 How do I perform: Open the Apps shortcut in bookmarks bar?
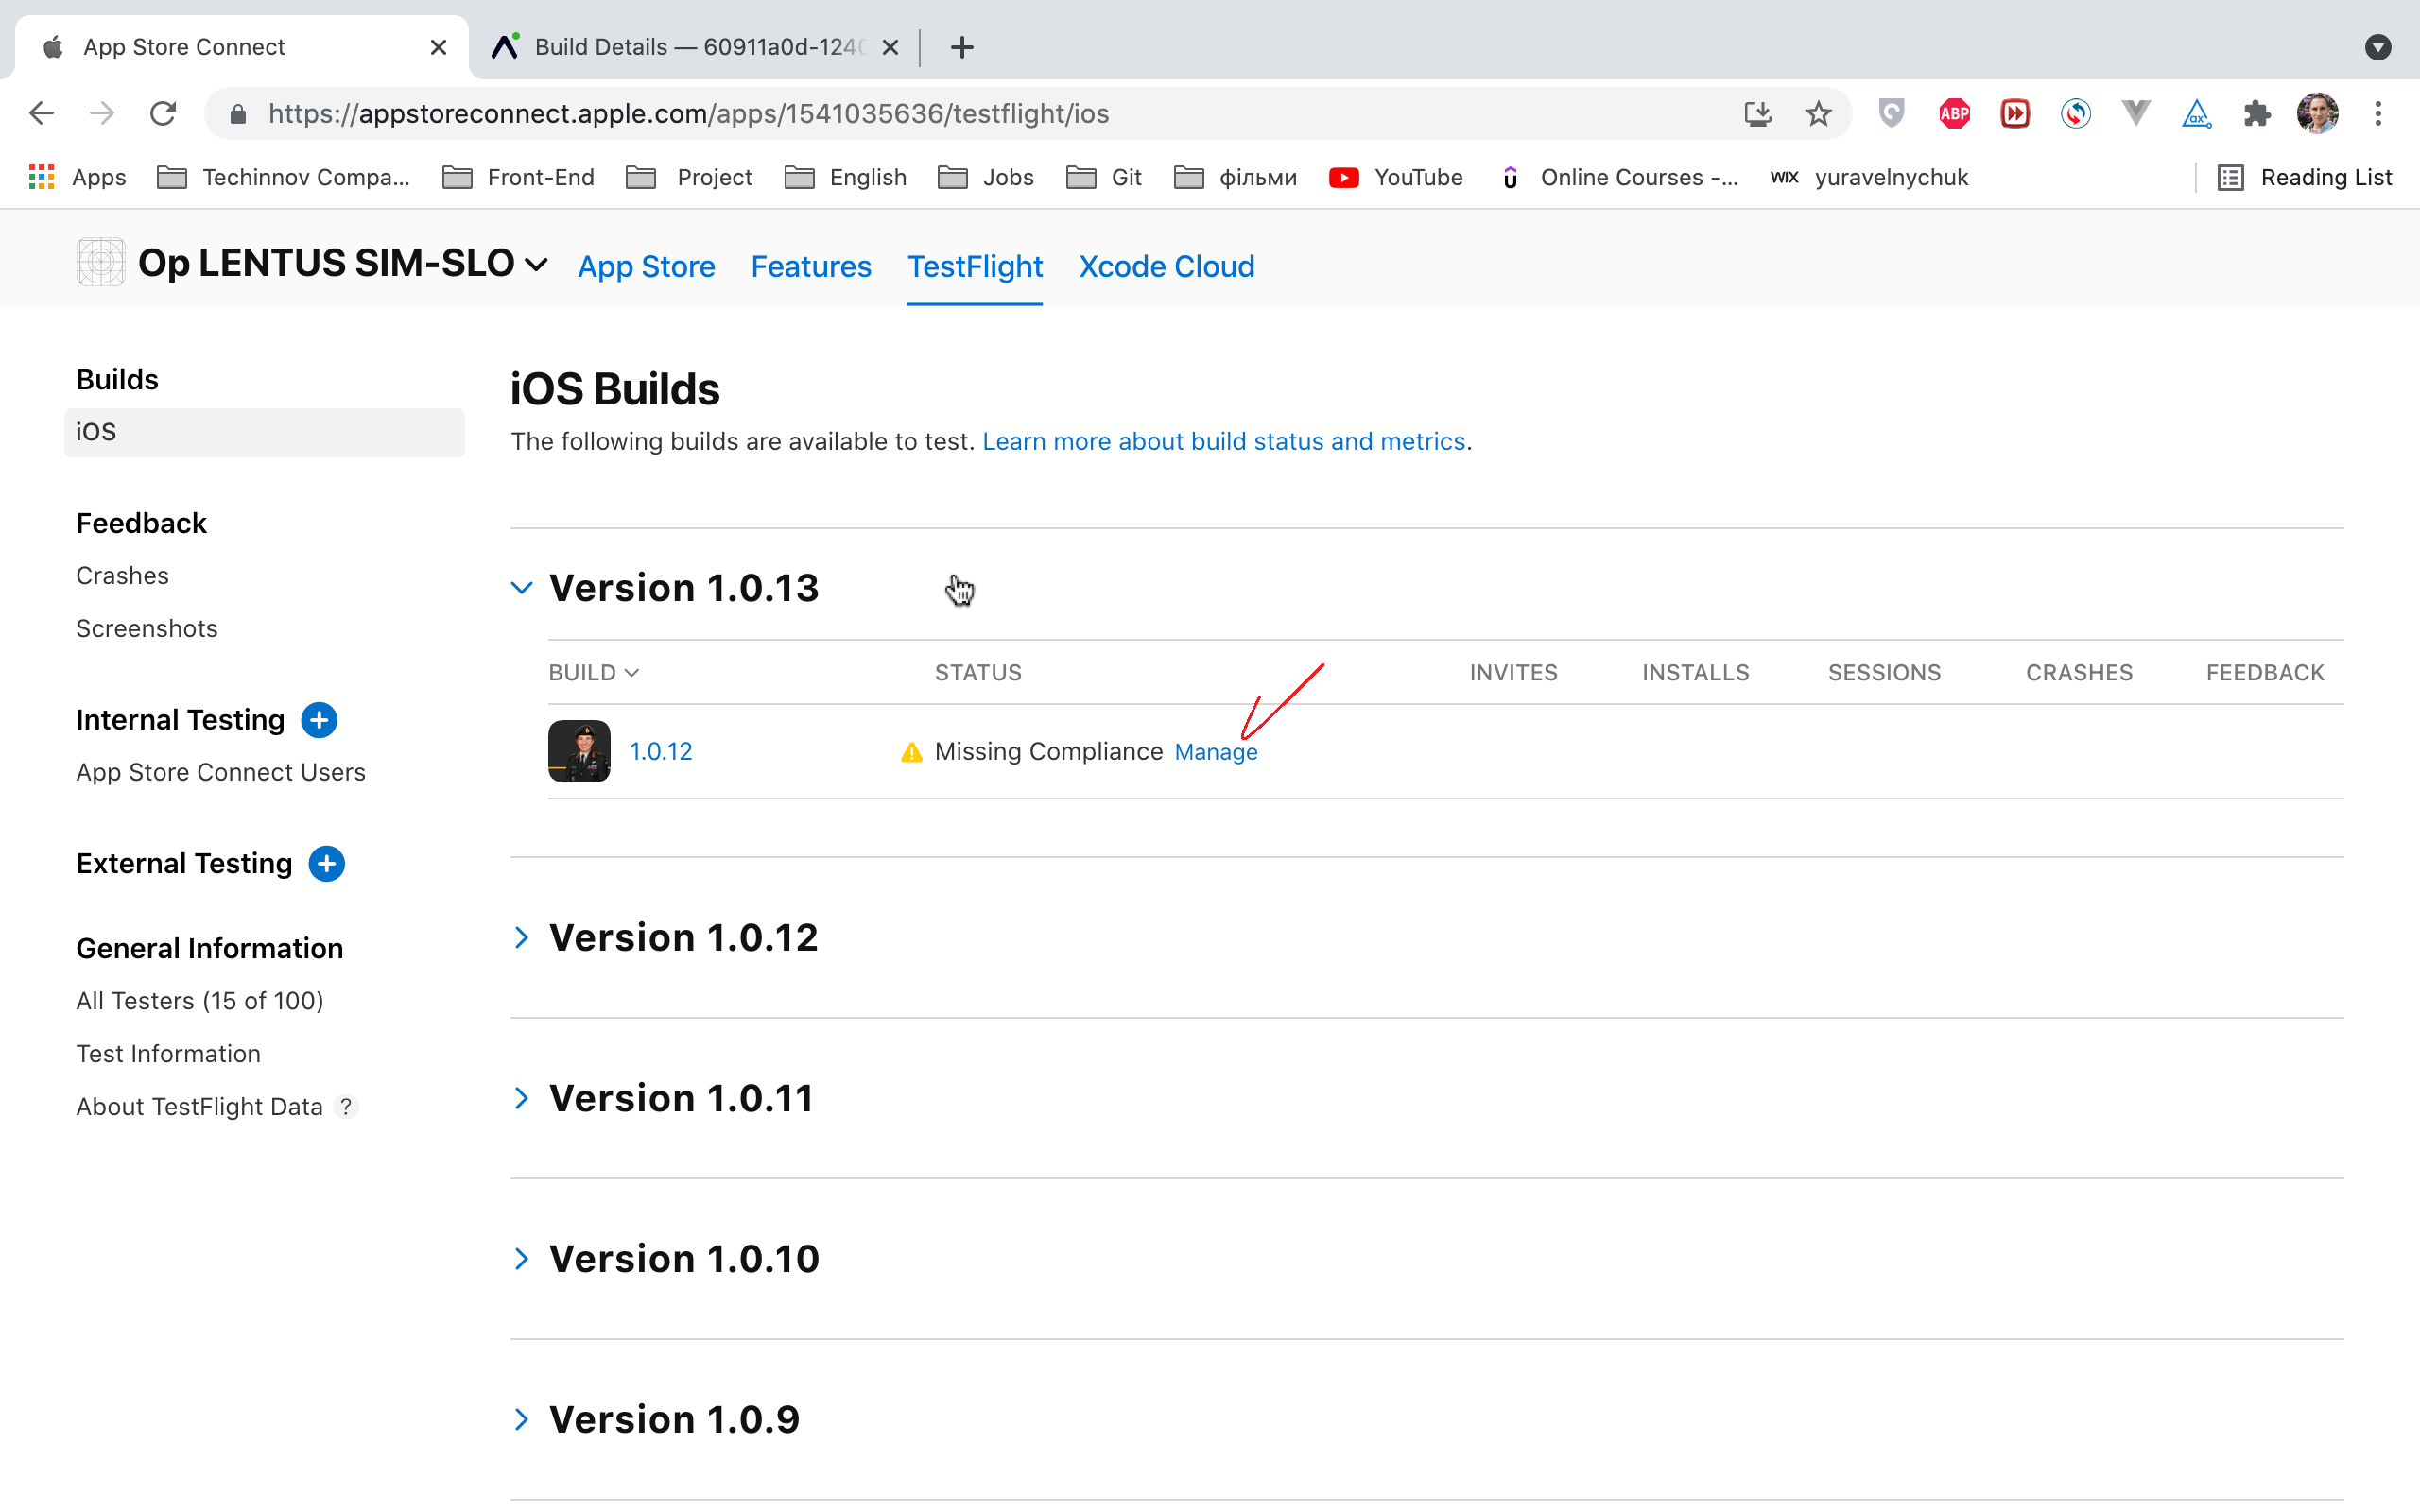78,177
